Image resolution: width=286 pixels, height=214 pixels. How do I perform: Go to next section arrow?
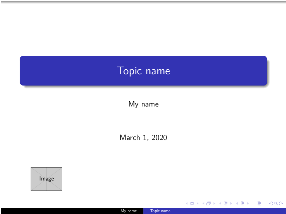tap(248, 203)
